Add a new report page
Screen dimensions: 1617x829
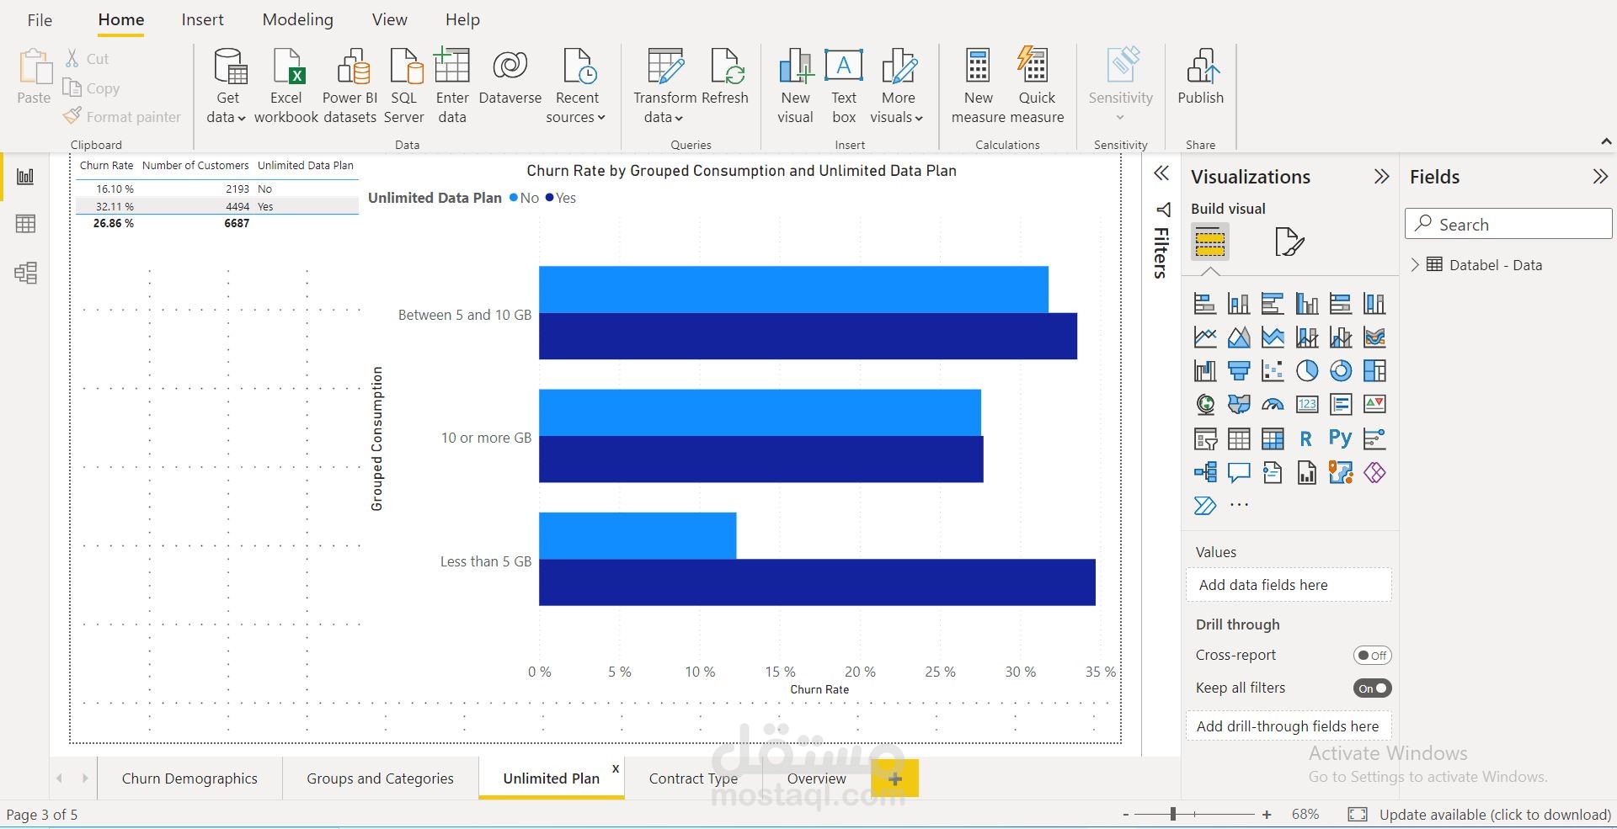tap(894, 779)
